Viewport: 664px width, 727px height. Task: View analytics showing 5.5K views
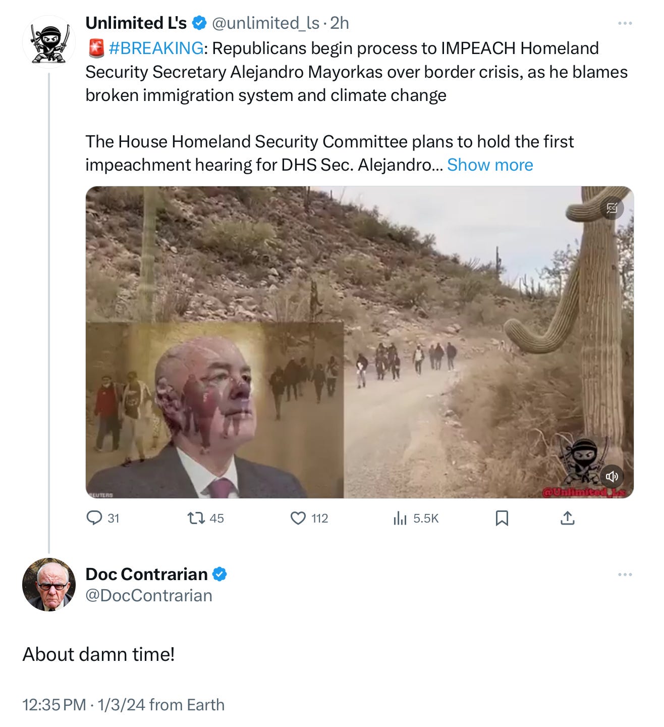point(416,518)
